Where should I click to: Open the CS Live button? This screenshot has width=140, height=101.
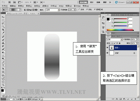coord(120,2)
